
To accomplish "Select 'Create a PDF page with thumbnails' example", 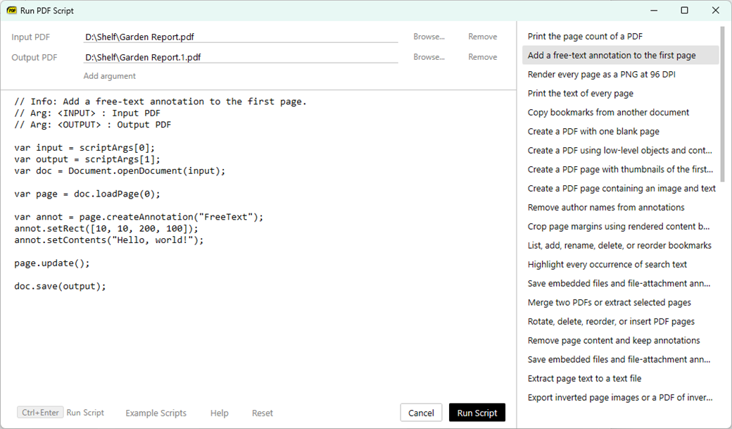I will 620,170.
